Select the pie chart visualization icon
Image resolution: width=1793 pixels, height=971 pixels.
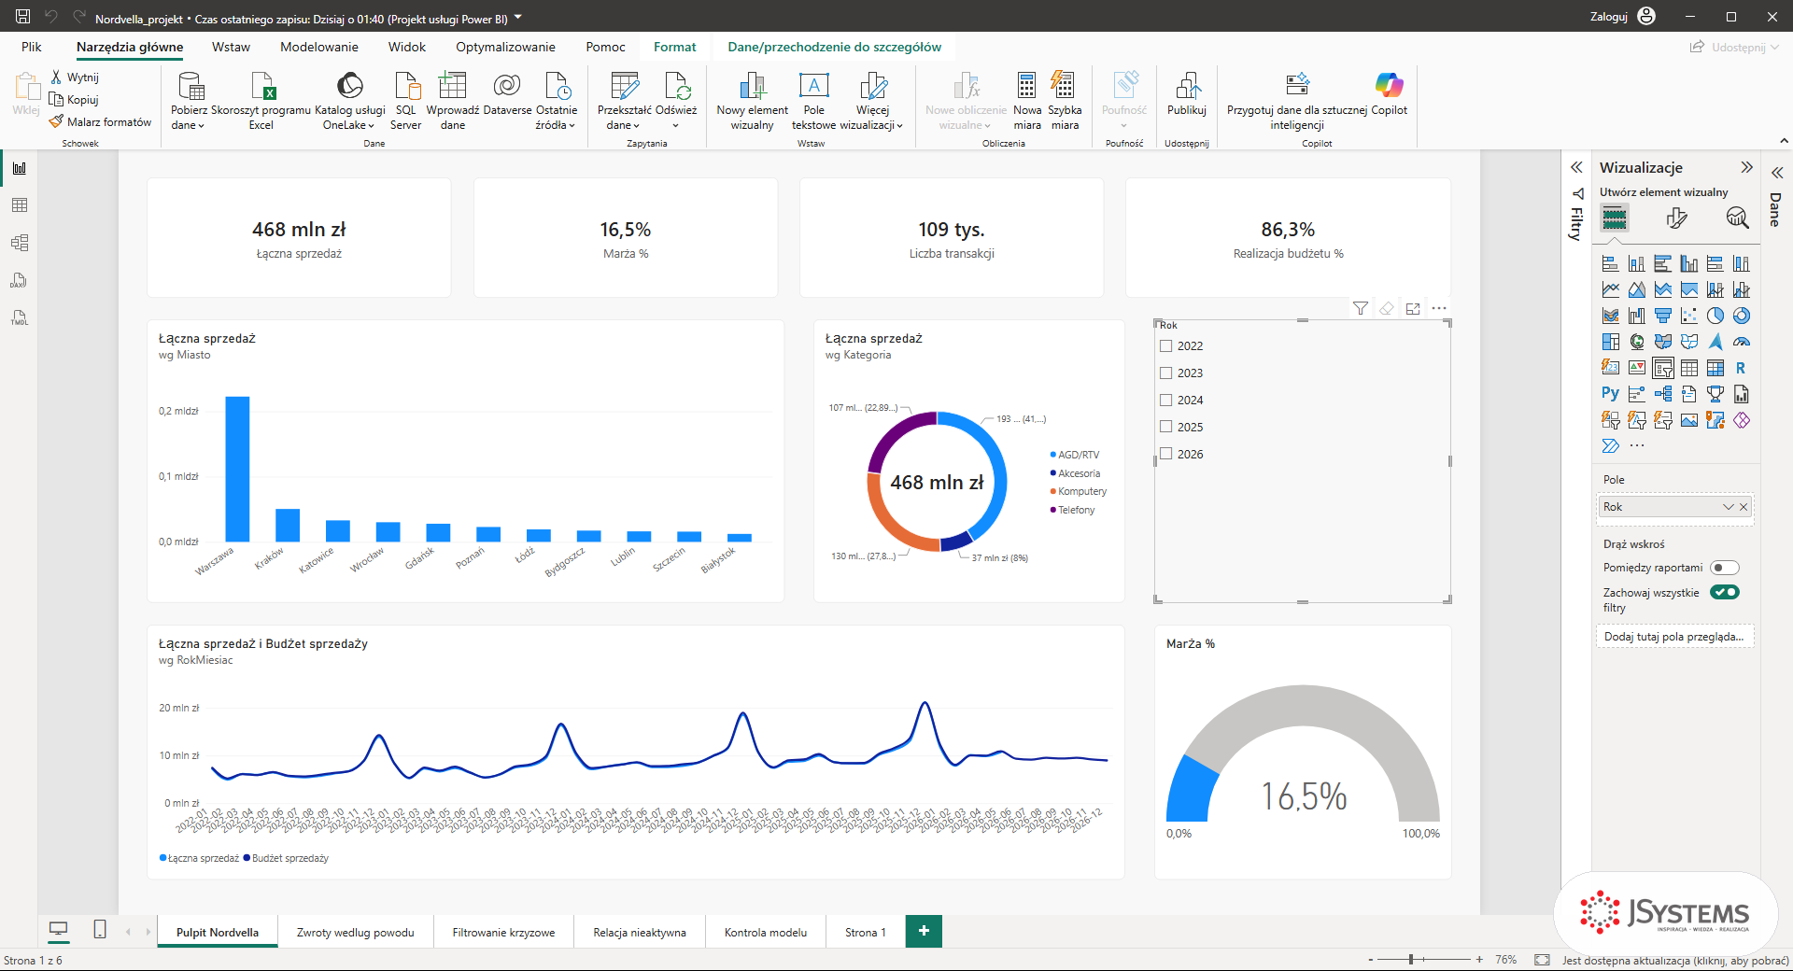(x=1715, y=316)
